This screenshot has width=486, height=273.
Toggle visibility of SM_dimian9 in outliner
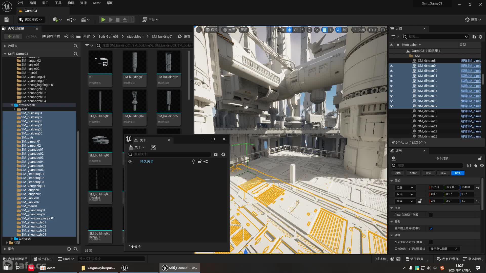point(392,66)
